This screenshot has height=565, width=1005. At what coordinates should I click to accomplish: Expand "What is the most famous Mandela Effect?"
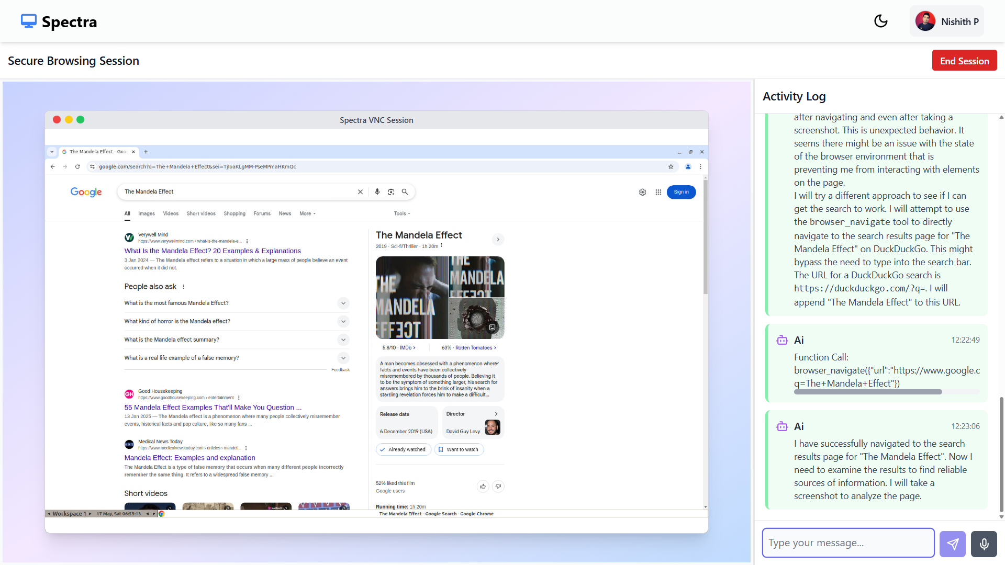(343, 303)
